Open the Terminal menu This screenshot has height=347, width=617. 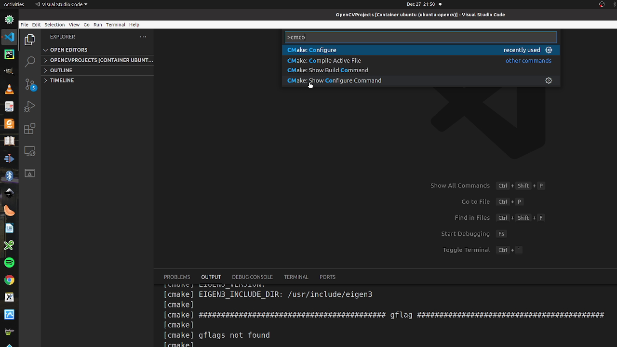tap(115, 25)
